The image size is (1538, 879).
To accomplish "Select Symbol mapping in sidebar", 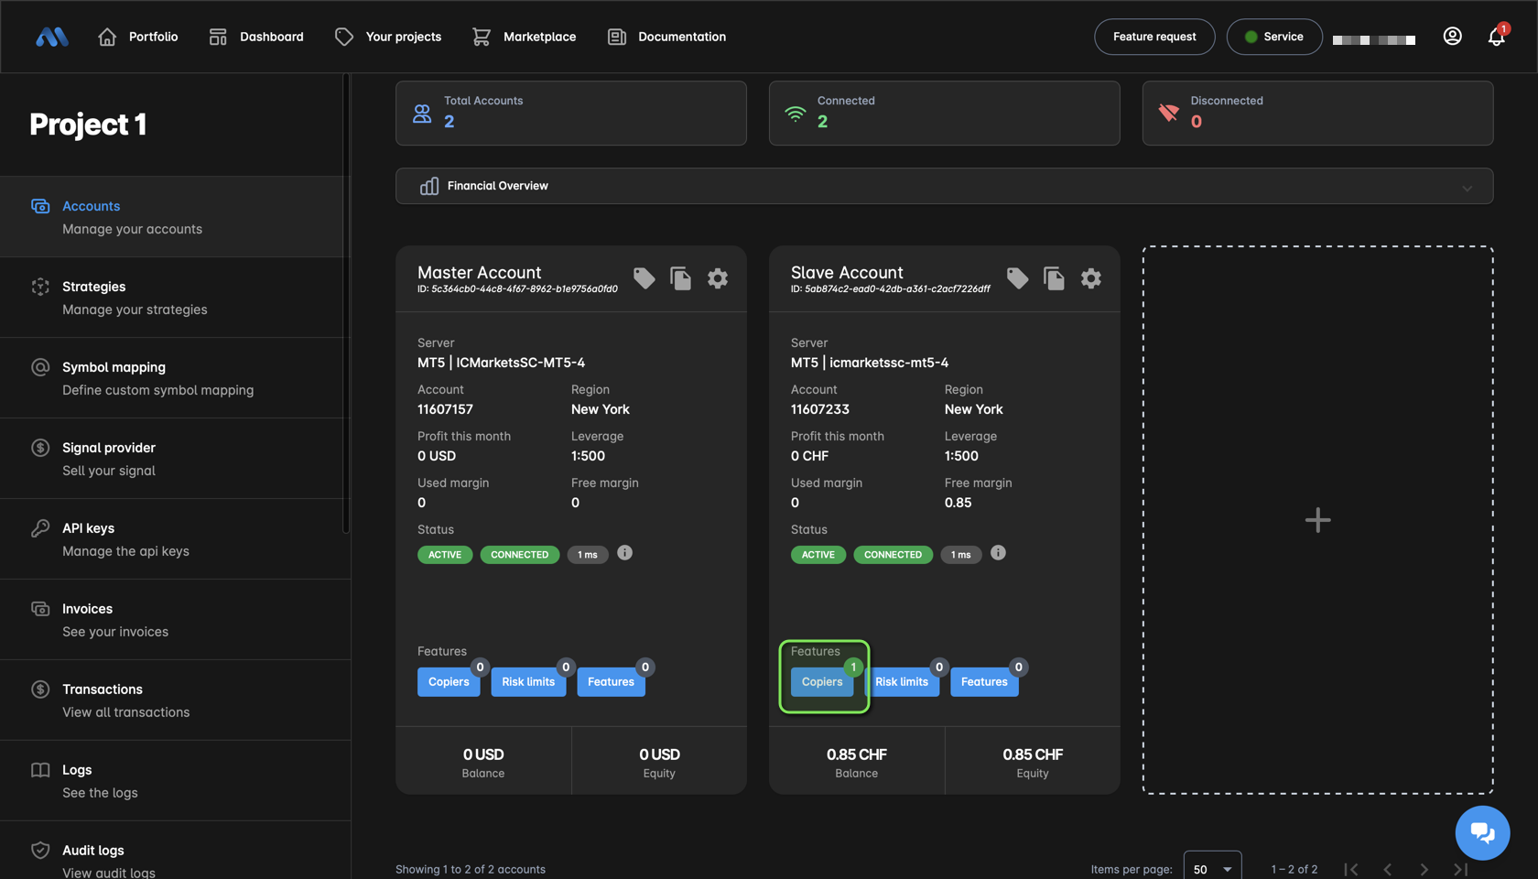I will point(114,367).
